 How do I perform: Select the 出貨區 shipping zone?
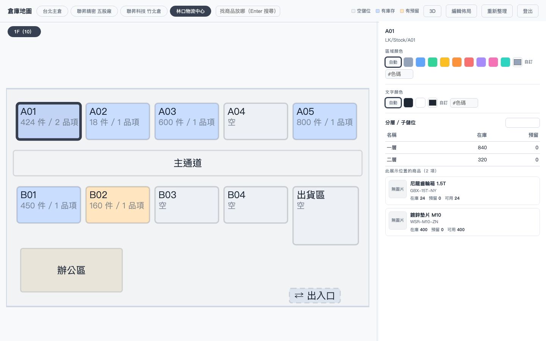coord(326,216)
